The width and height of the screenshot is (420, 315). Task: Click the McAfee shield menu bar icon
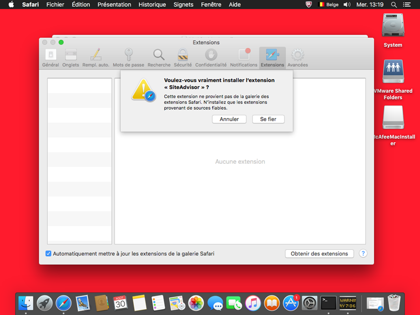tap(309, 5)
